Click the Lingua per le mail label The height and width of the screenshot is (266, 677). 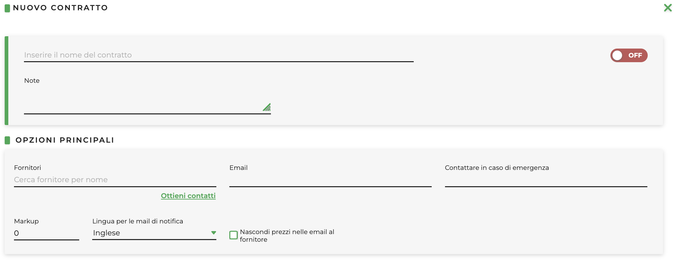[137, 221]
